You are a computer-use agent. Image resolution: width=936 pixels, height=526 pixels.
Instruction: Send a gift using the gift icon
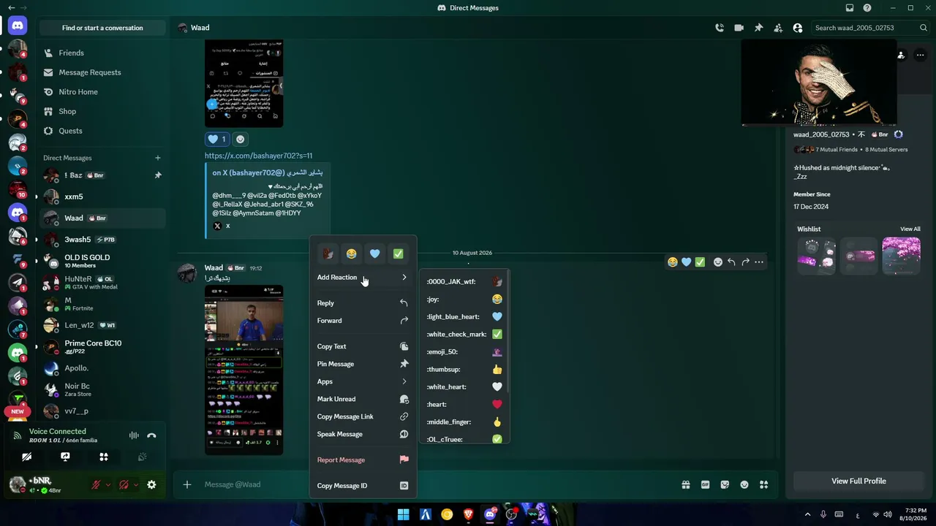(686, 484)
